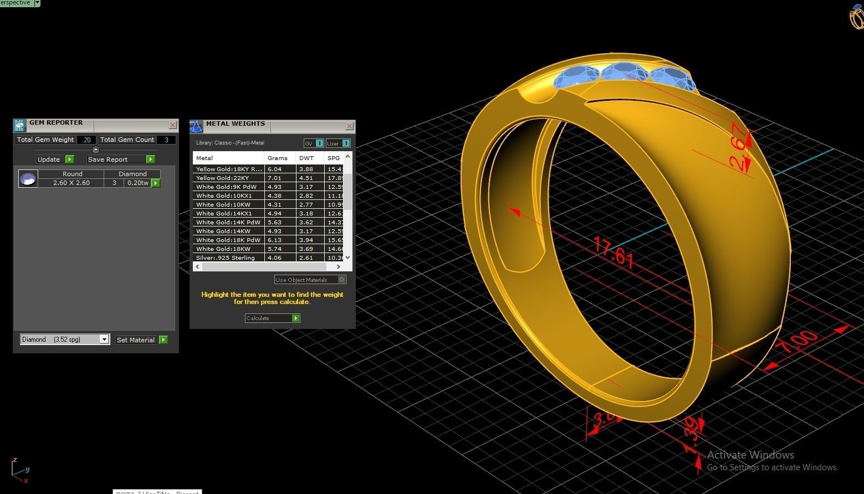Select the Yellow Gold:18KY R... row
The image size is (864, 494).
click(x=269, y=169)
